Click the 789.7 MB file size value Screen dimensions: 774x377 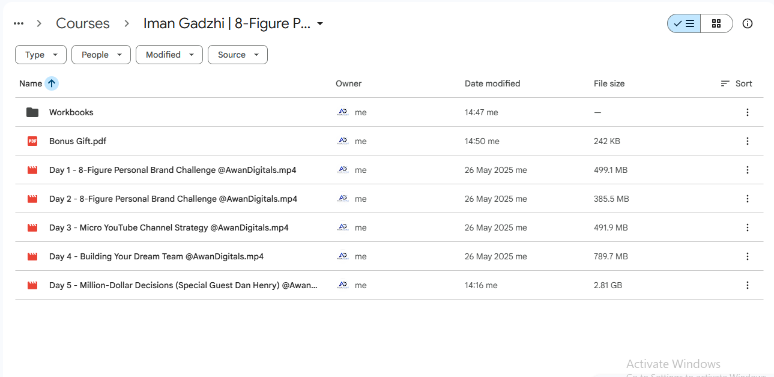[x=611, y=256]
